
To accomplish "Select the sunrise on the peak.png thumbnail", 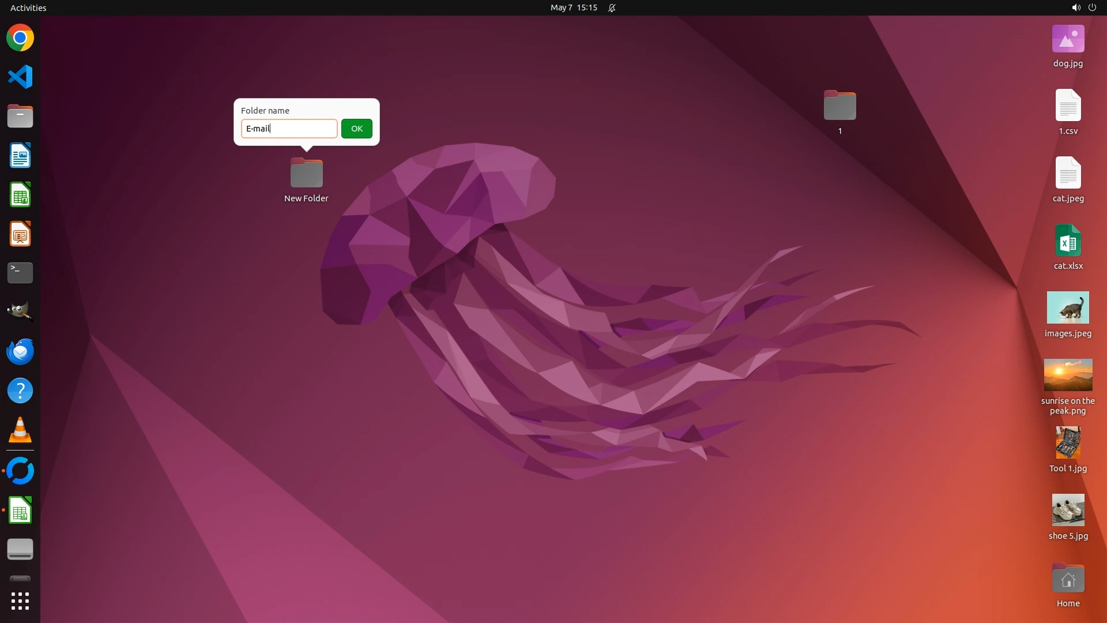I will point(1068,376).
